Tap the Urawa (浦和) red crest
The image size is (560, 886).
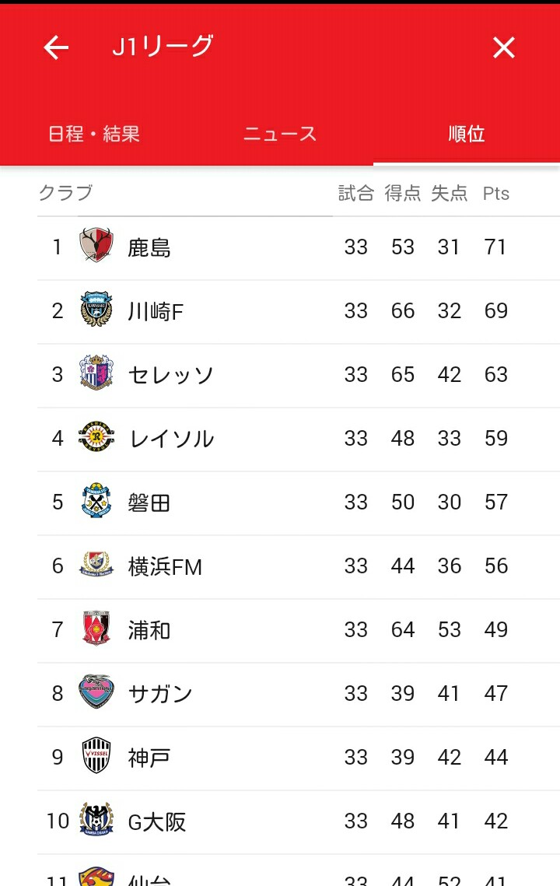pyautogui.click(x=96, y=629)
